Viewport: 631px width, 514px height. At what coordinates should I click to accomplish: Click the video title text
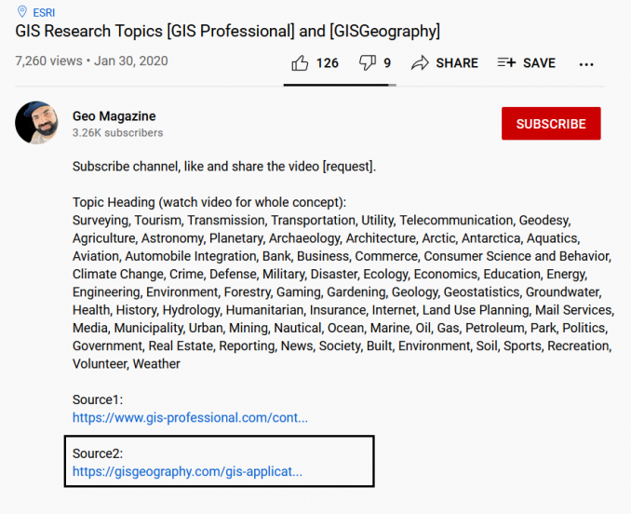pos(228,32)
